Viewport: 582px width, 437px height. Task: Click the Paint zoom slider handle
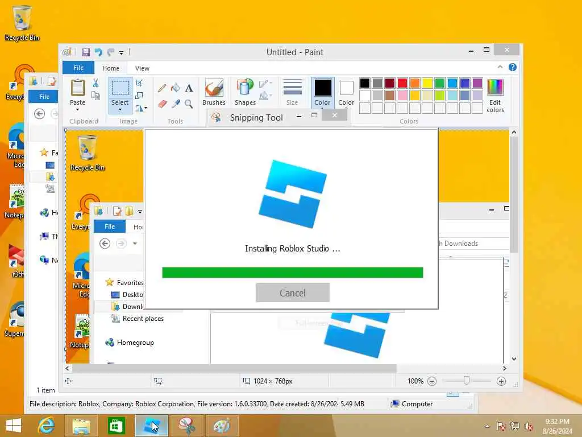click(x=467, y=381)
